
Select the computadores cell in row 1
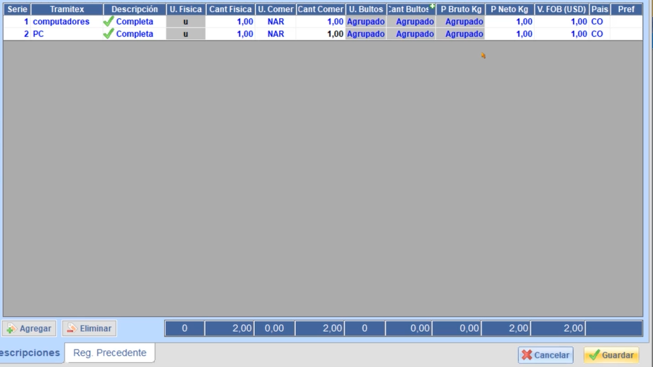pos(61,22)
